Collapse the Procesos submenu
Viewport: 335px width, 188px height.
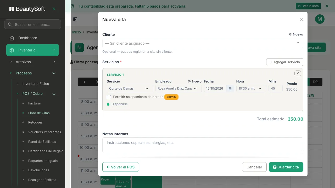click(x=54, y=73)
